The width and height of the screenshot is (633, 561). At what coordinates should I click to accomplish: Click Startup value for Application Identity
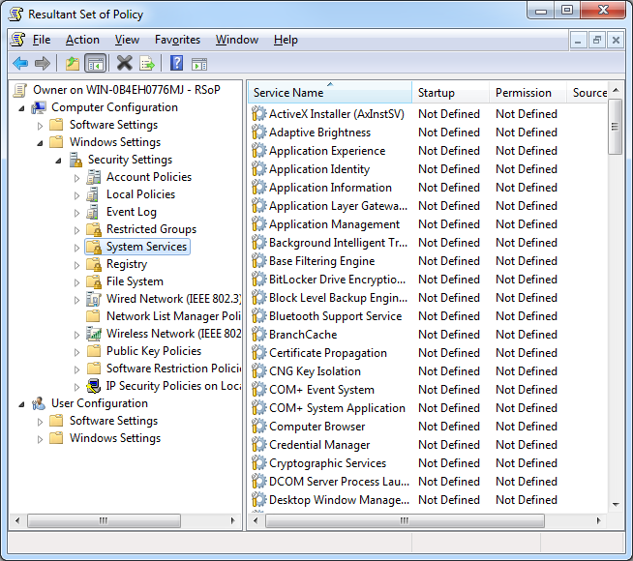[x=449, y=169]
